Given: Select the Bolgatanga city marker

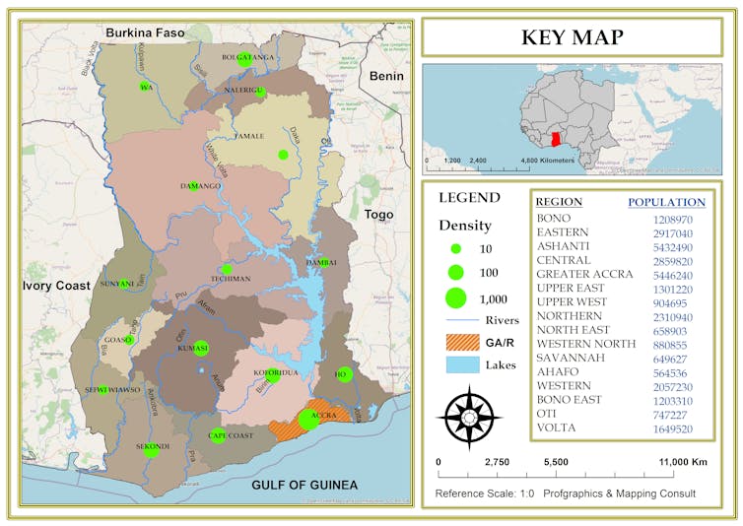Looking at the screenshot, I should [243, 58].
